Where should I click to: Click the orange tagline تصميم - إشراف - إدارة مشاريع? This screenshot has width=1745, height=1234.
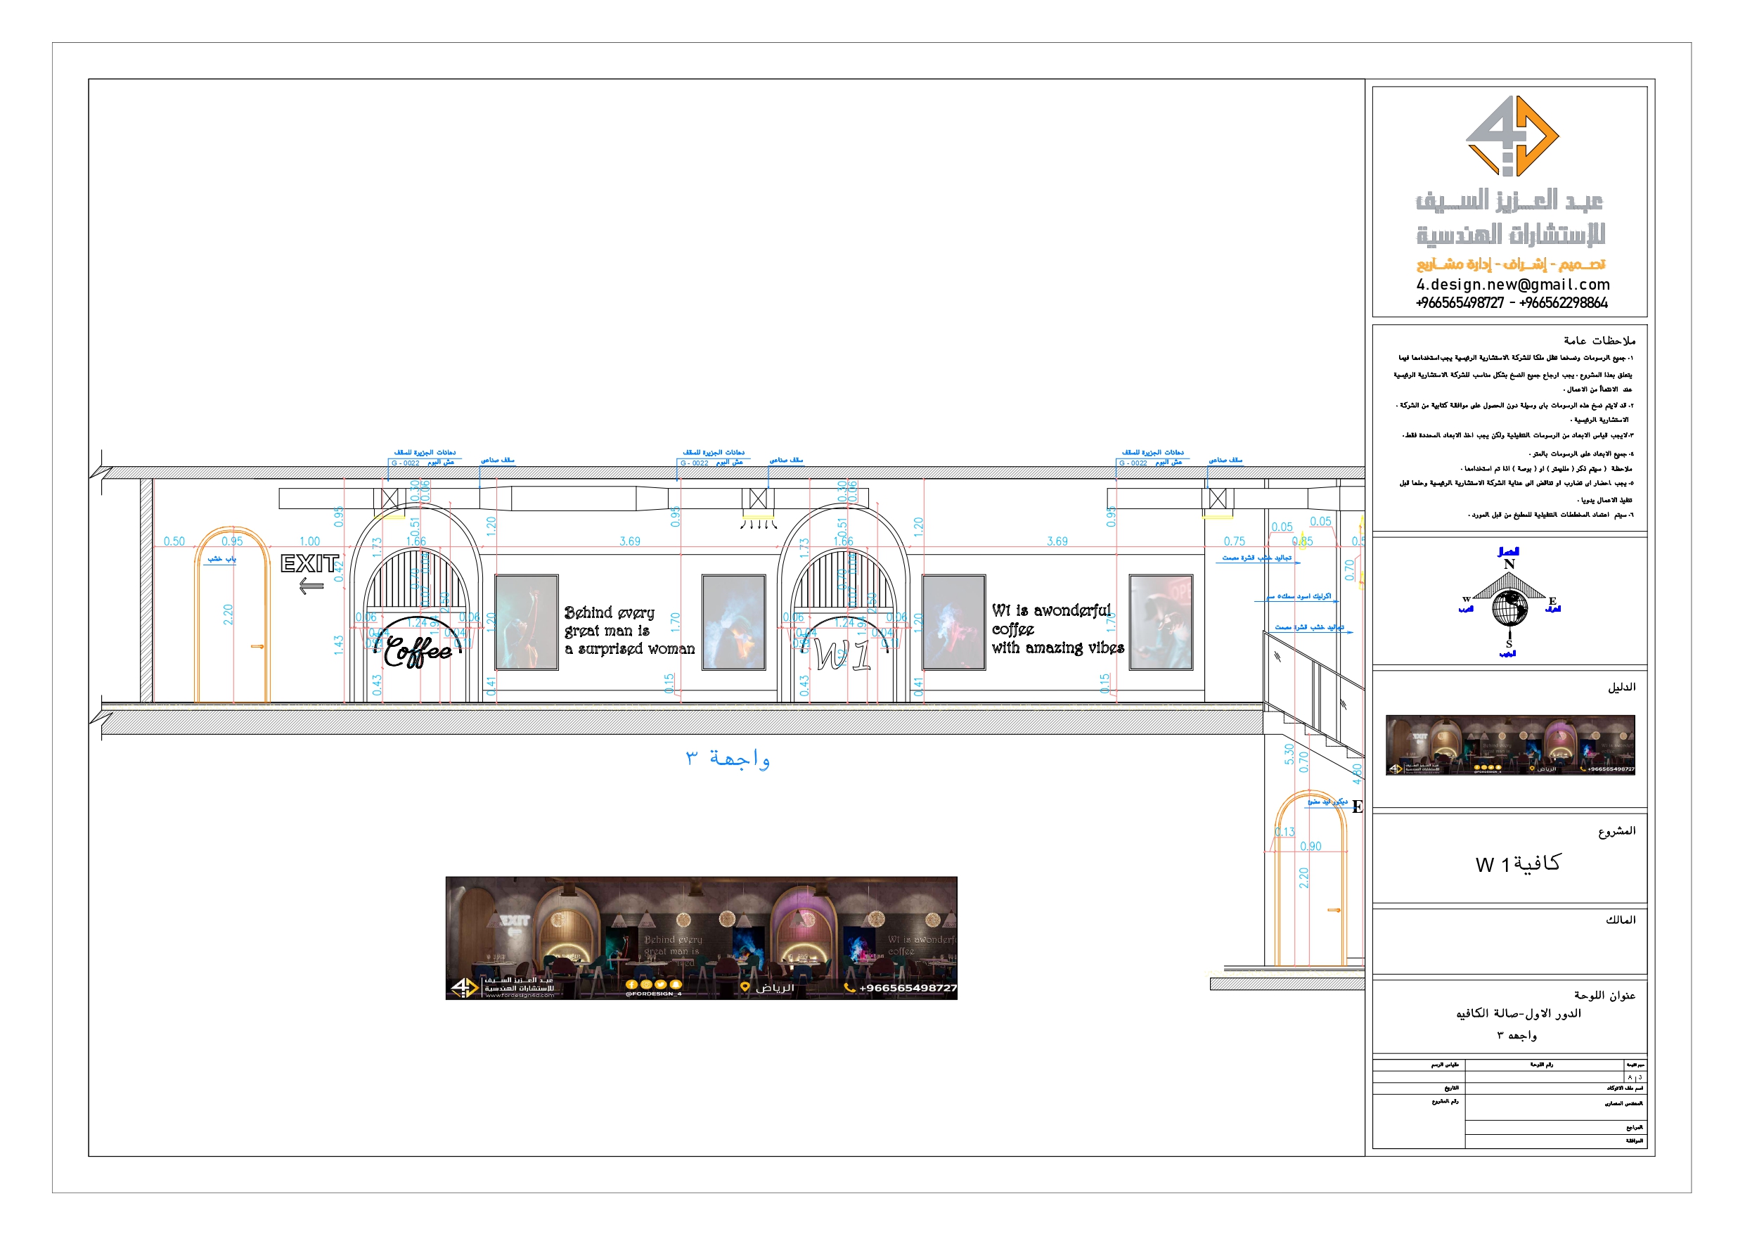coord(1511,264)
